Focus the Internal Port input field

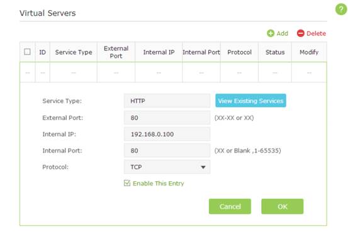(167, 150)
